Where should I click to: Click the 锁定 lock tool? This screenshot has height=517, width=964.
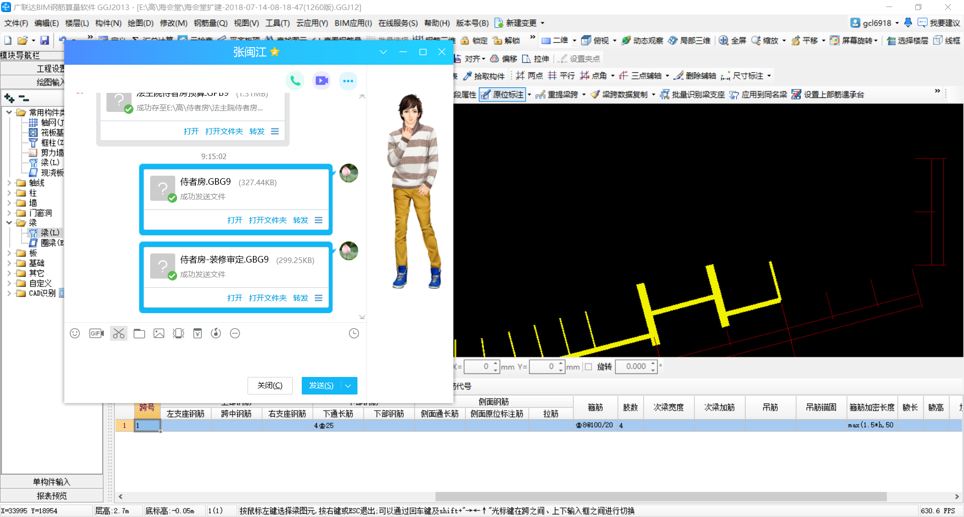tap(474, 41)
